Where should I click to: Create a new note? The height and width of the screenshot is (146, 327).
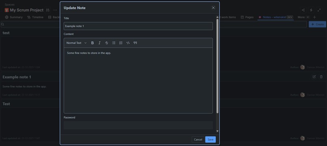317,24
